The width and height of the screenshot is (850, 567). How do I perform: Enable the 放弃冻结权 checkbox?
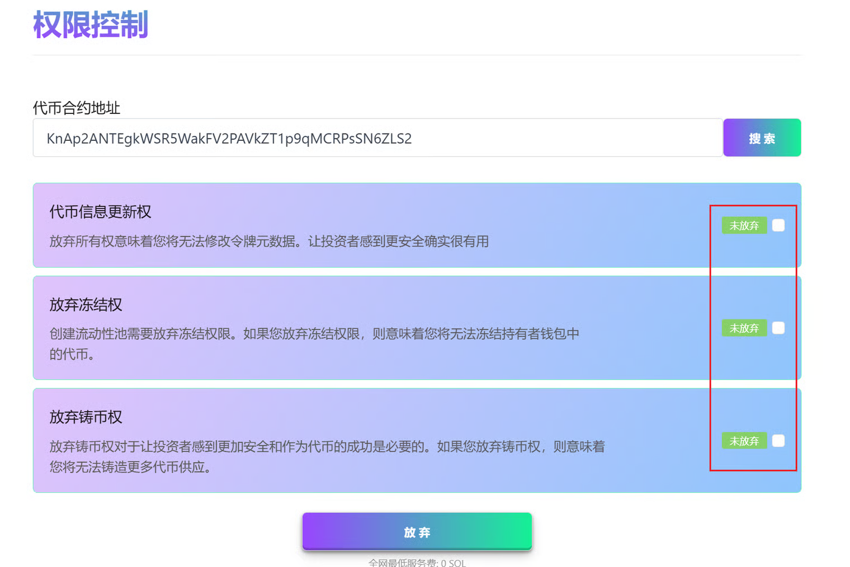tap(778, 328)
